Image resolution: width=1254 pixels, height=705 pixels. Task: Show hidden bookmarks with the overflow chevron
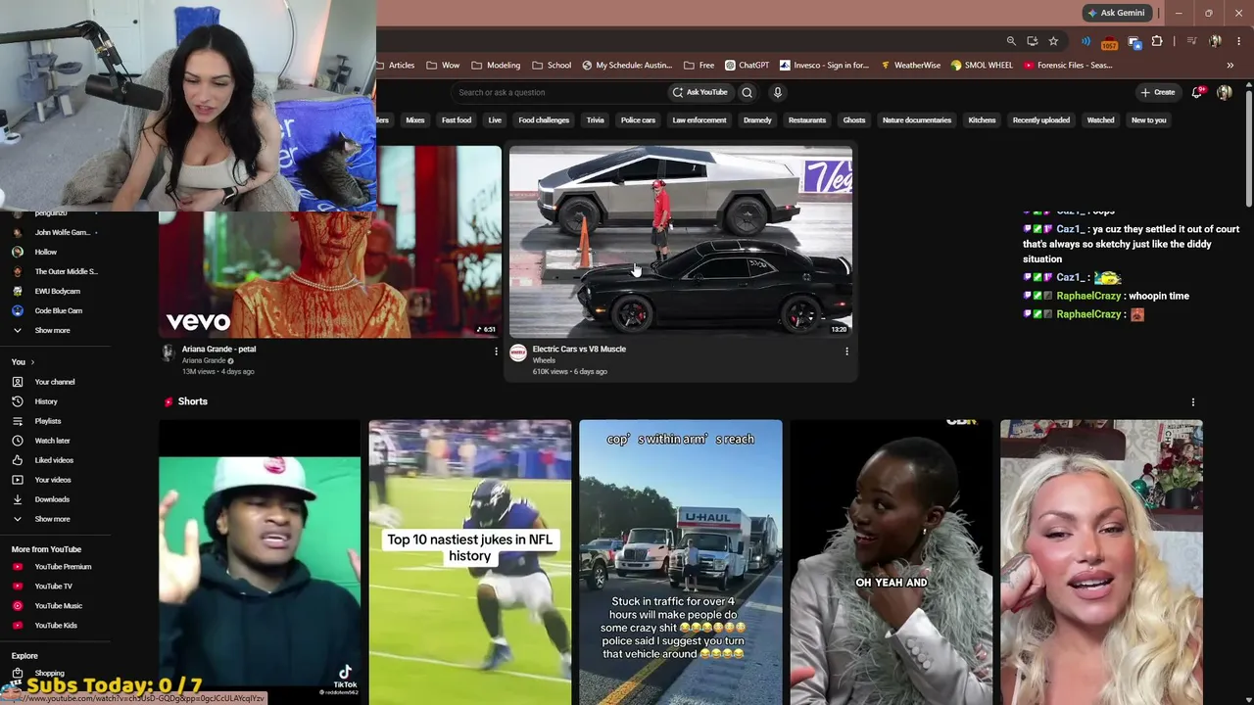pos(1230,66)
